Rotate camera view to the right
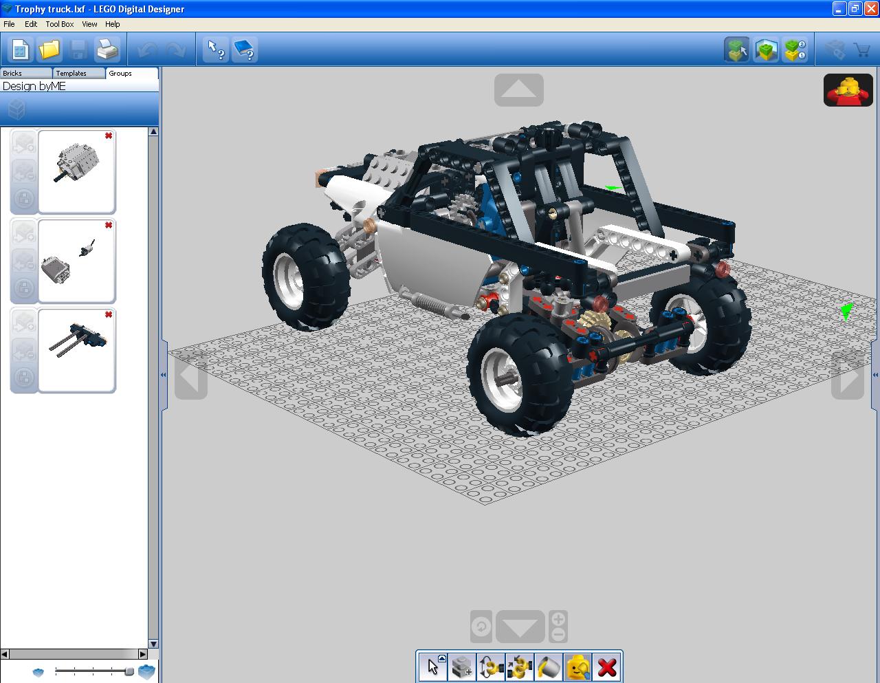The height and width of the screenshot is (683, 880). pyautogui.click(x=848, y=375)
